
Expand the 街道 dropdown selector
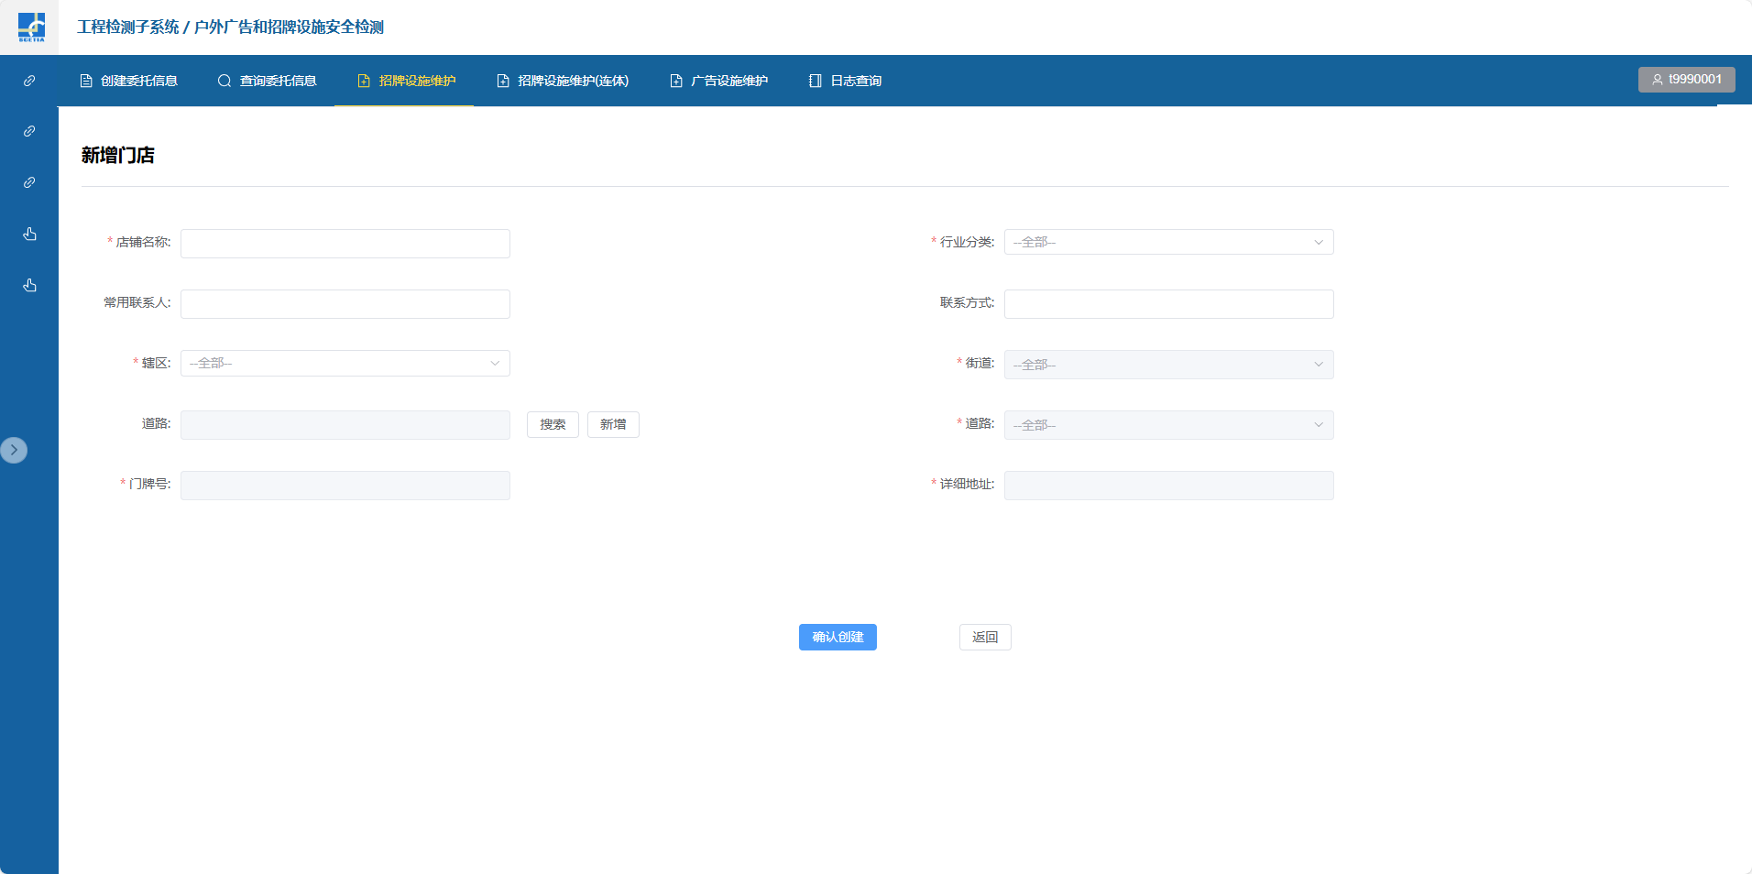(x=1168, y=365)
